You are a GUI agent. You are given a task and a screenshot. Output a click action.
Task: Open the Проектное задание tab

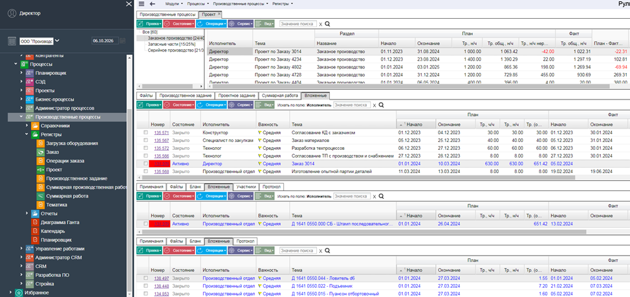236,96
